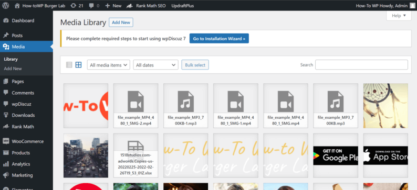Open the Add New submenu under Media
Viewport: 417px width, 190px height.
13,69
